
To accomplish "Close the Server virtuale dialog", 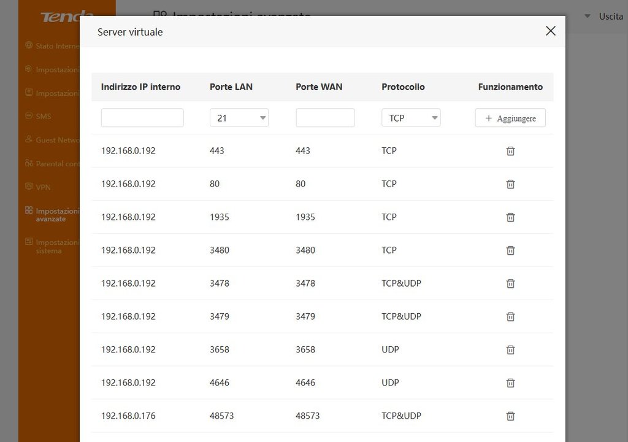I will 551,31.
